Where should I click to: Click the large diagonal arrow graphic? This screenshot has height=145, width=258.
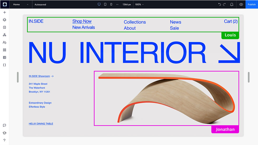tap(229, 52)
